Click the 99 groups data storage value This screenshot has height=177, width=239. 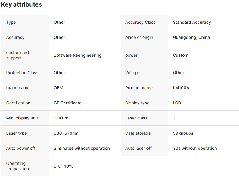(183, 133)
